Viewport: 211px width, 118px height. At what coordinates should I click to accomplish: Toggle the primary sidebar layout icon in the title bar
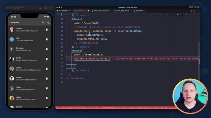(x=190, y=7)
